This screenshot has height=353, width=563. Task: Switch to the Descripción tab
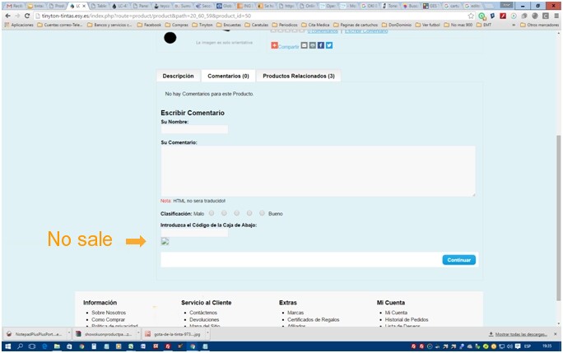click(x=178, y=77)
